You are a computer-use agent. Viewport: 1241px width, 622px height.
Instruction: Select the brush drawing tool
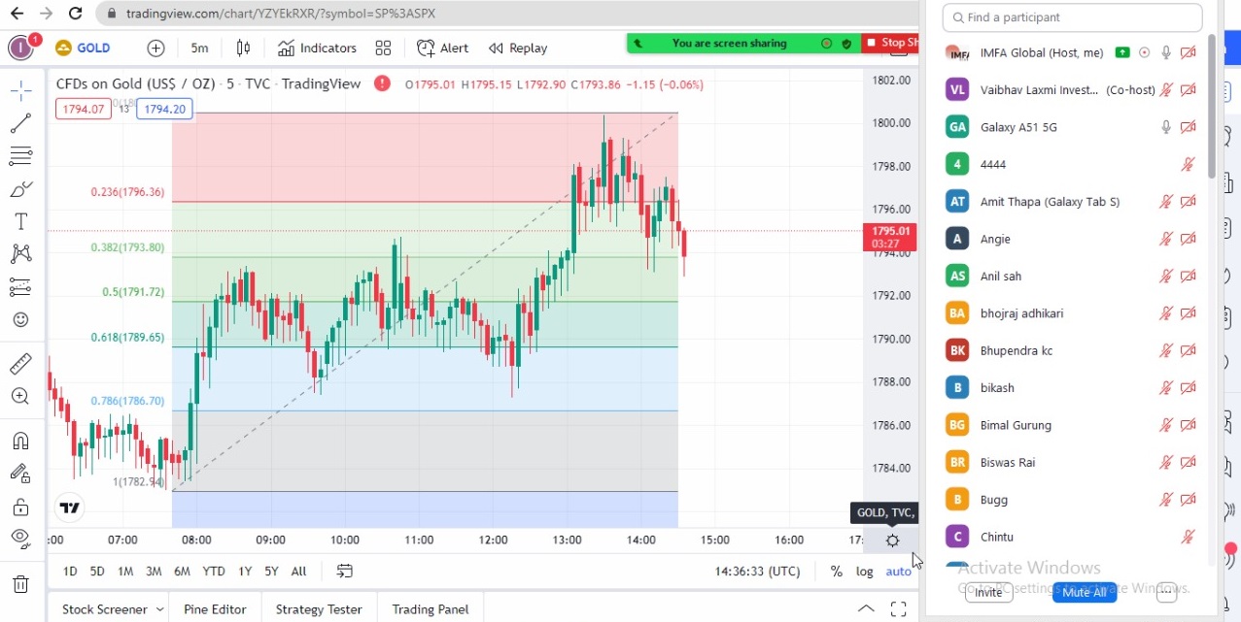coord(20,189)
